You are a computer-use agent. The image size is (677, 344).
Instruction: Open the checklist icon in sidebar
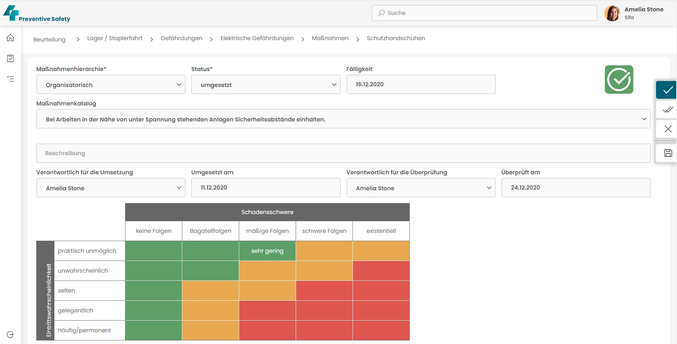point(10,78)
